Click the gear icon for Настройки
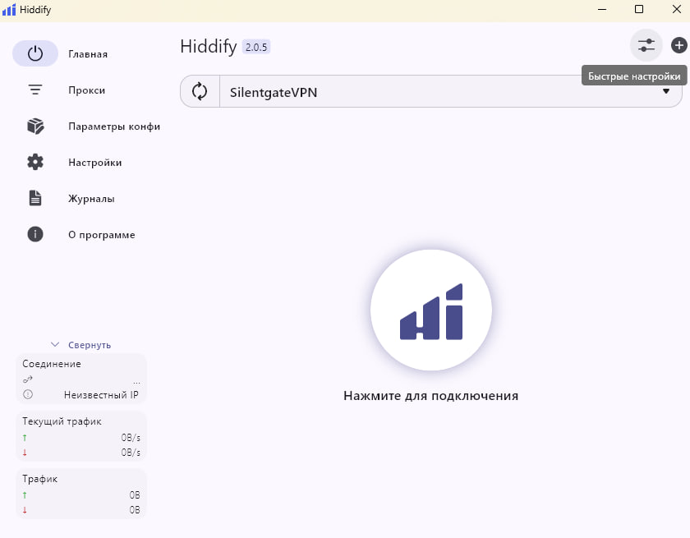Image resolution: width=690 pixels, height=538 pixels. pyautogui.click(x=35, y=163)
